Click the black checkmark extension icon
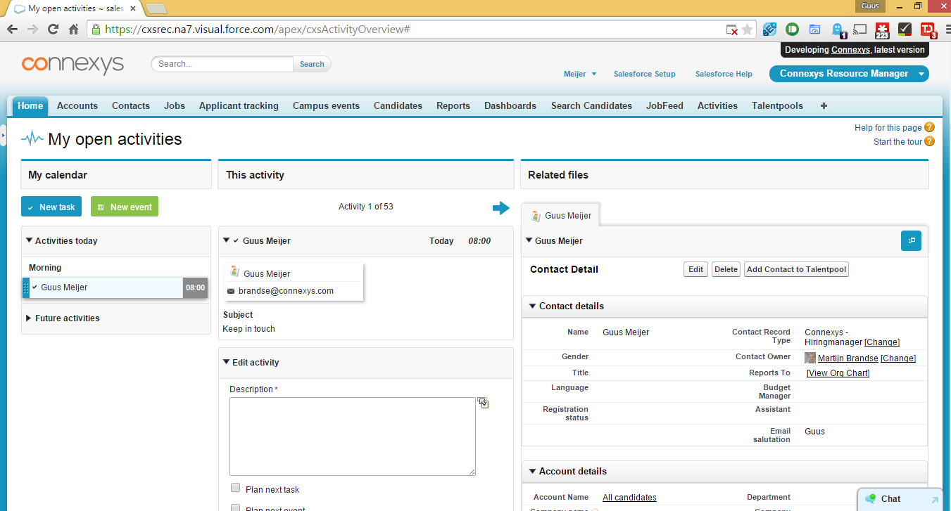 coord(905,30)
